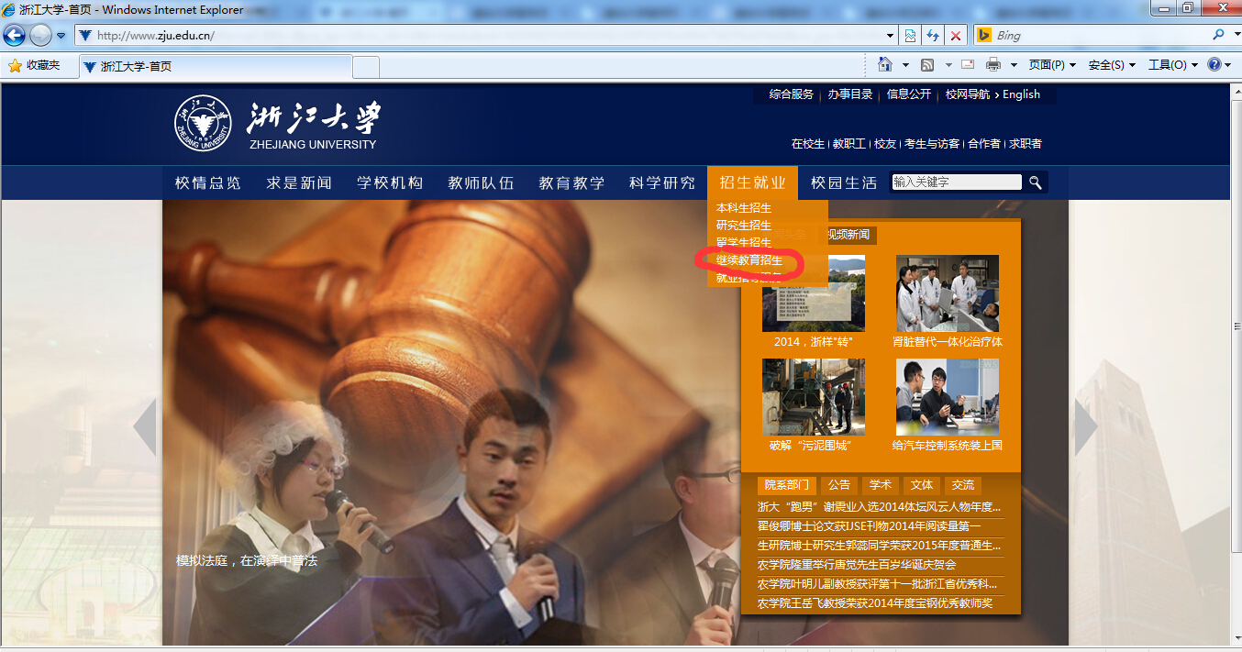Click the Read Mail envelope icon
1242x652 pixels.
pos(967,65)
